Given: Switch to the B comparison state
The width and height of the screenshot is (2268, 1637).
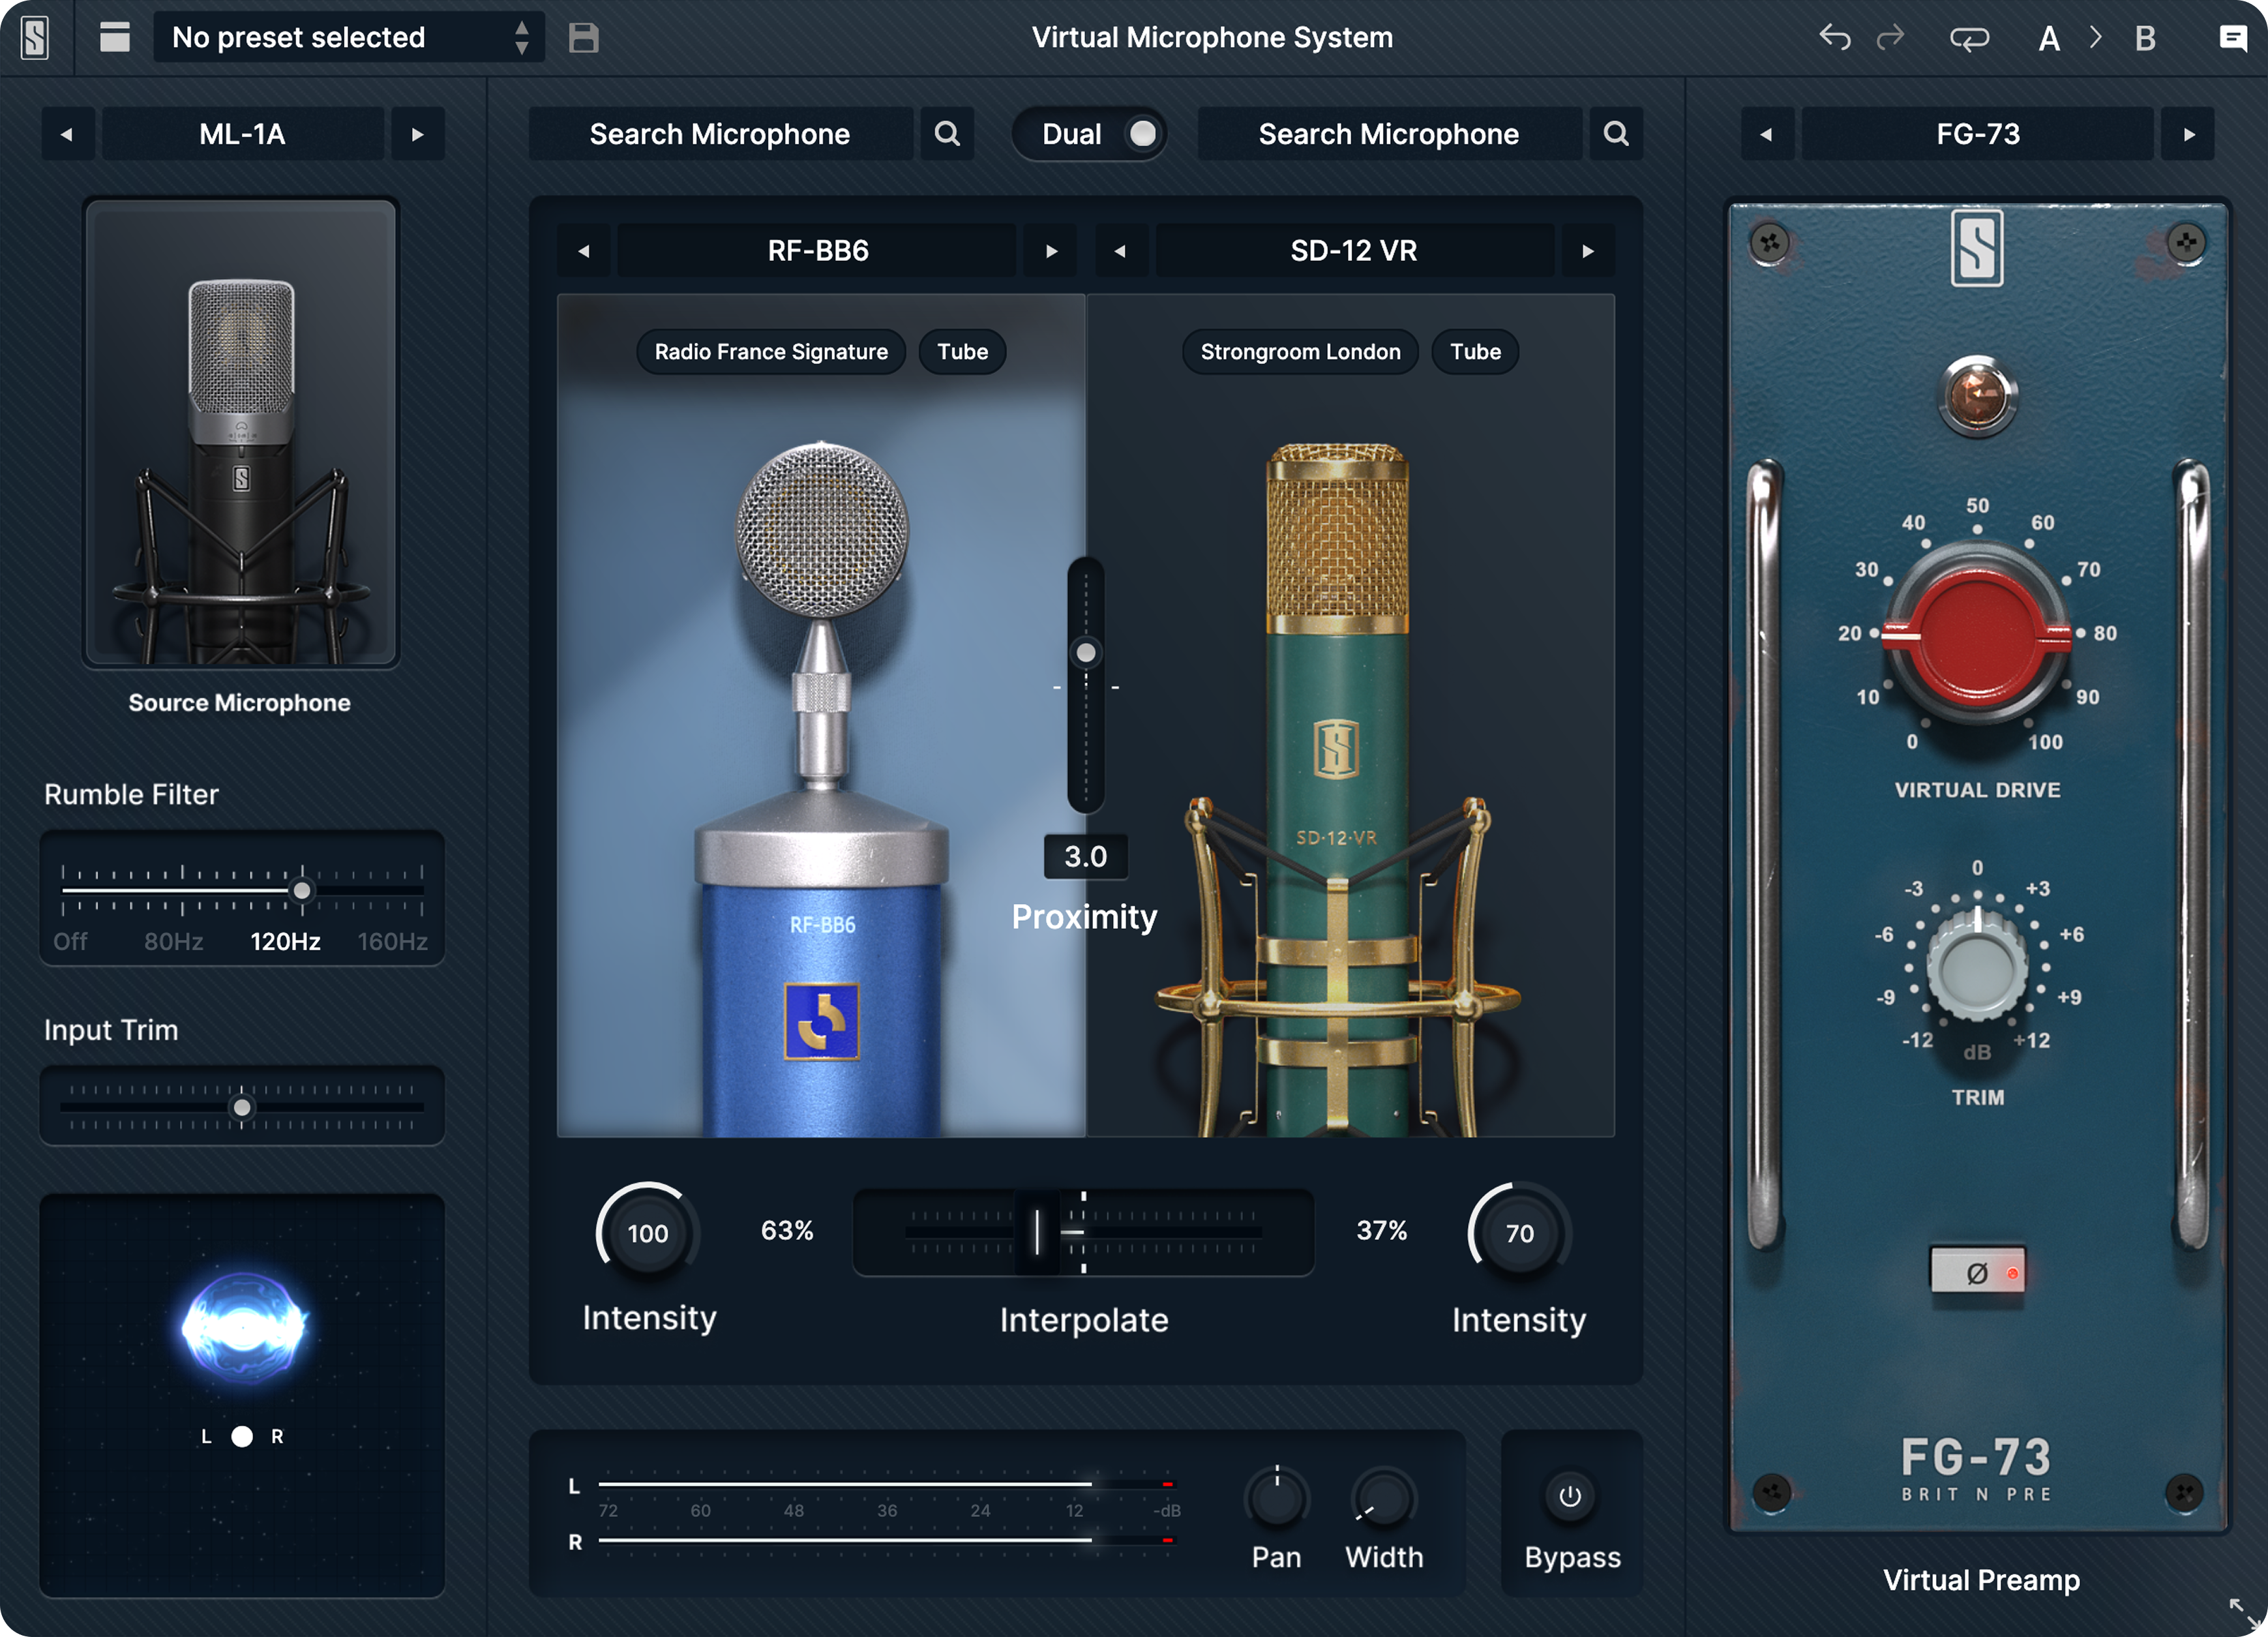Looking at the screenshot, I should [2144, 38].
